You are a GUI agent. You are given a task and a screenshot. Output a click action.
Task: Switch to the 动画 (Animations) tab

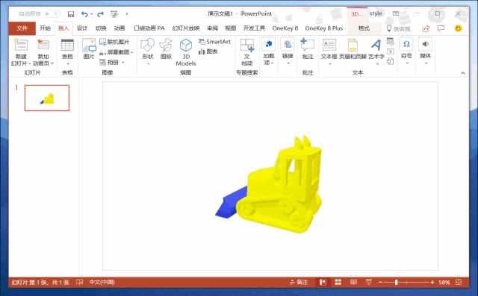coord(119,28)
